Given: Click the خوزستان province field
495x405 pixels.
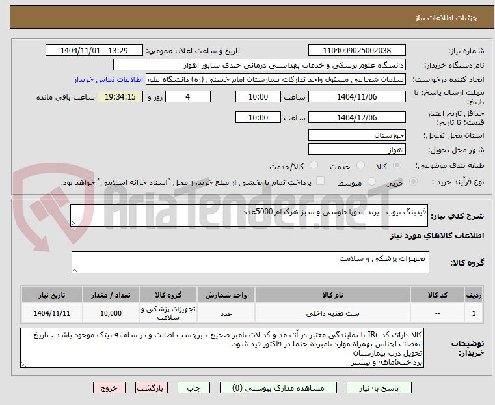Looking at the screenshot, I should (x=356, y=135).
